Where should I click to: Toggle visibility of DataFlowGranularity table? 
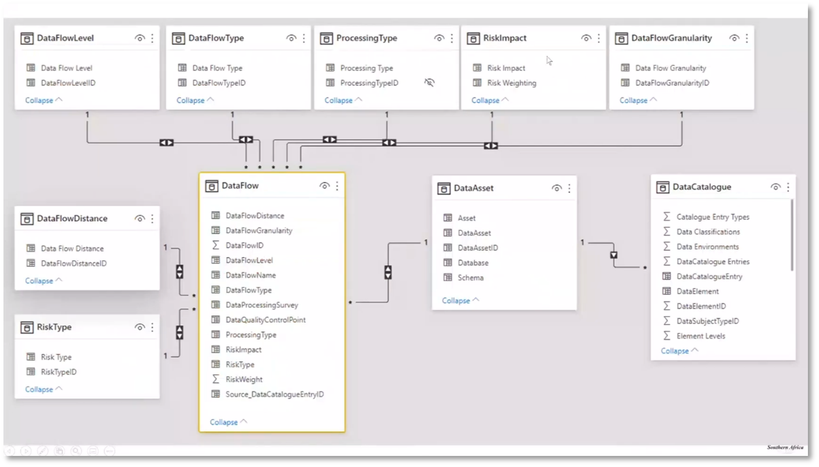[734, 38]
